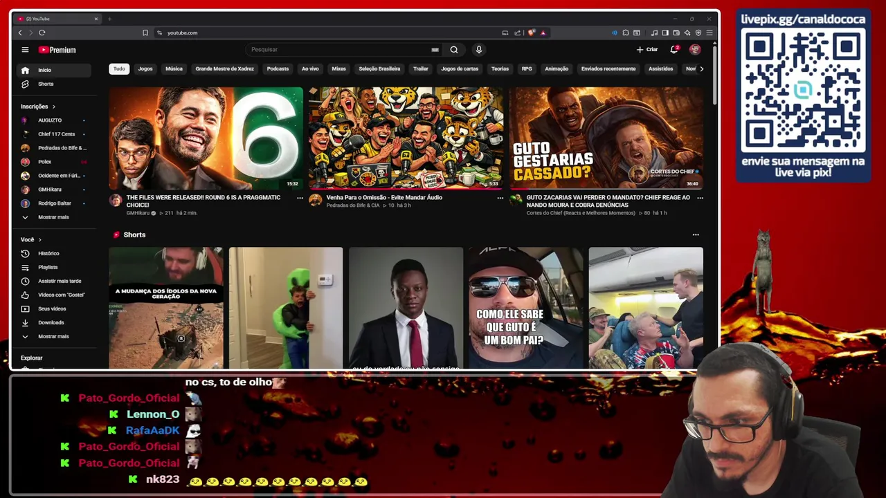The width and height of the screenshot is (886, 498).
Task: Reload the page in browser toolbar
Action: point(42,33)
